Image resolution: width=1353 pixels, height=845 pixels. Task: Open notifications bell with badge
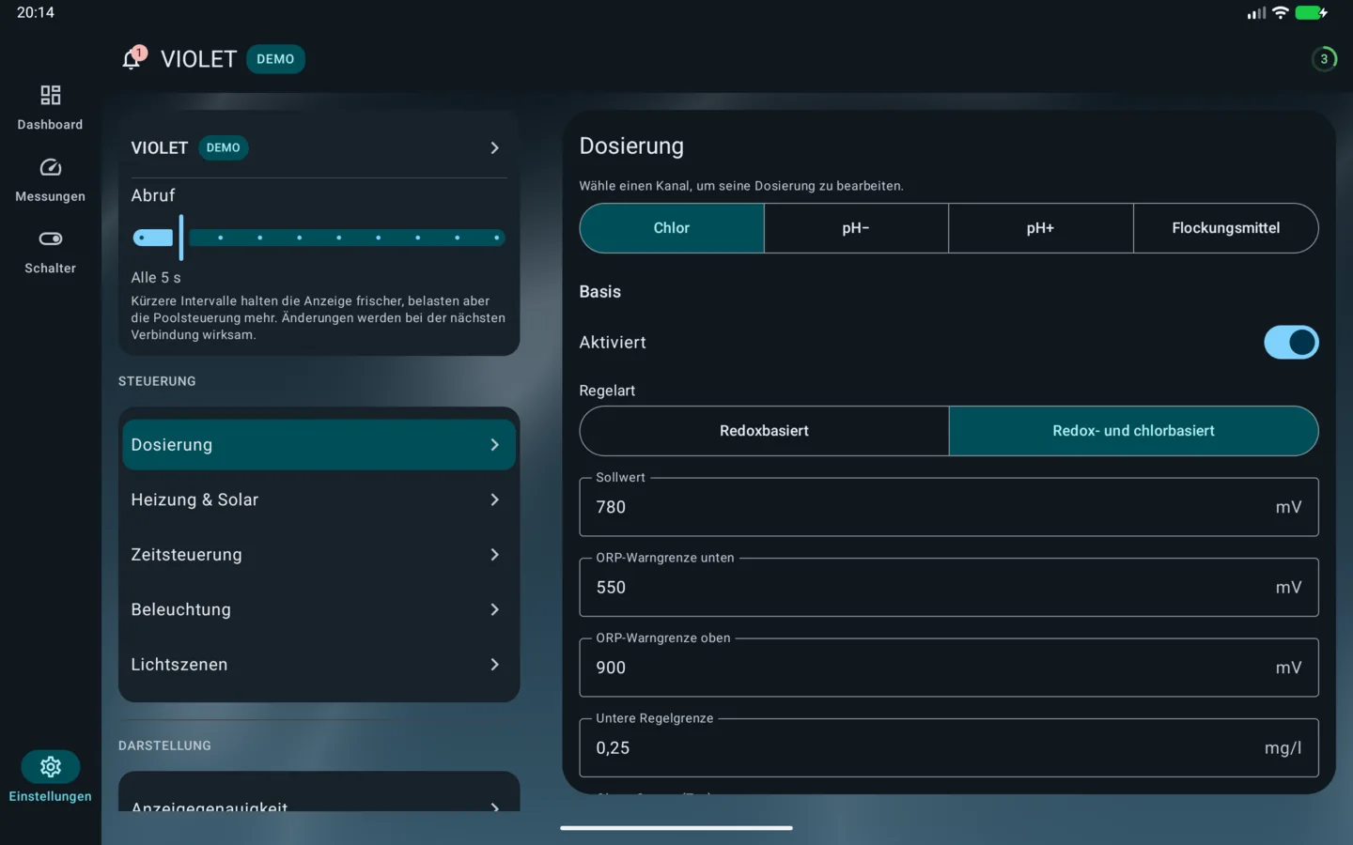point(132,59)
